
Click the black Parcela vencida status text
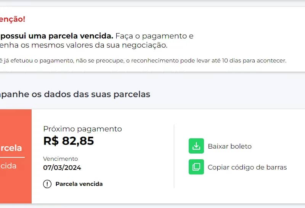click(x=79, y=184)
